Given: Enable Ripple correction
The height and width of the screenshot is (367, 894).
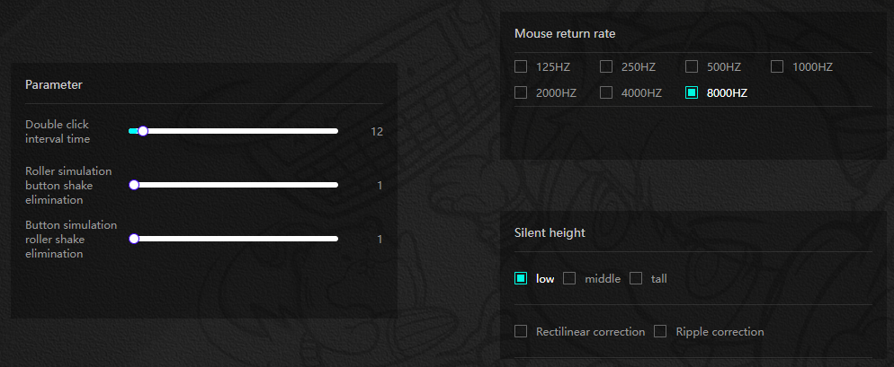Looking at the screenshot, I should coord(660,331).
